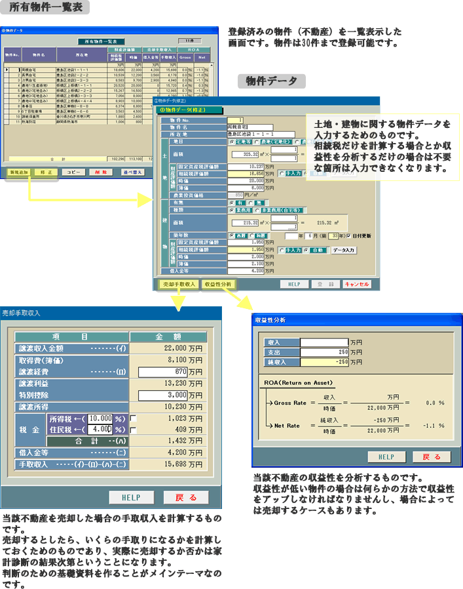Click 新規追加 button in property list window

coord(19,172)
